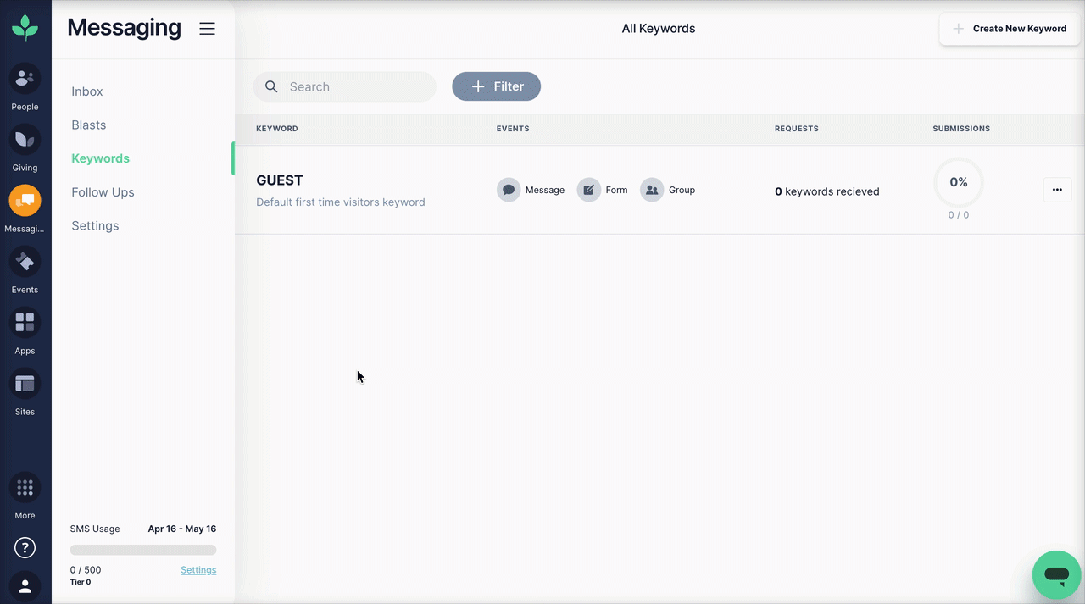Click the Message event icon for GUEST
Image resolution: width=1085 pixels, height=604 pixels.
click(x=509, y=190)
